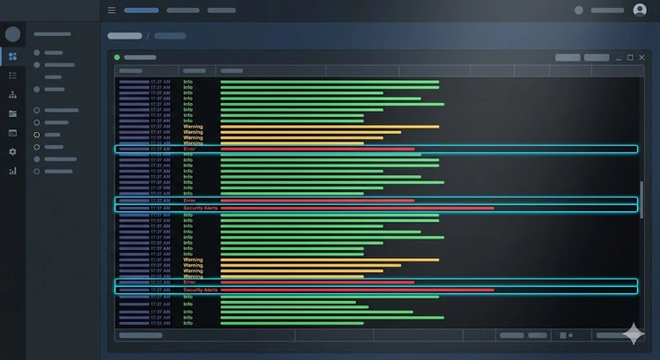The image size is (660, 360).
Task: Select the Error row just above the upper Security Alerts row
Action: (x=377, y=201)
